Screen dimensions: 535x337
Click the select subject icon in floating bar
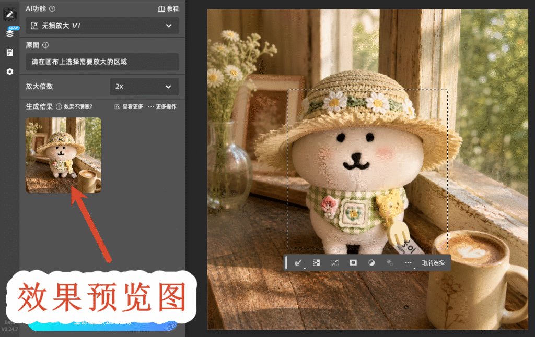tap(316, 263)
